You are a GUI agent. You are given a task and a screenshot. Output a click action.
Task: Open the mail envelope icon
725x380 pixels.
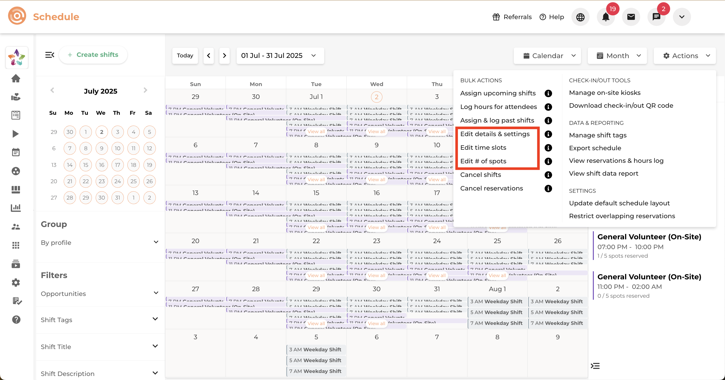[x=631, y=17]
